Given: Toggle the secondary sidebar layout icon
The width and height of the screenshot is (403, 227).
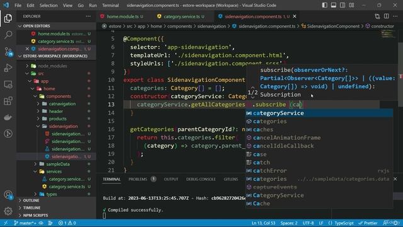Looking at the screenshot, I should point(343,5).
